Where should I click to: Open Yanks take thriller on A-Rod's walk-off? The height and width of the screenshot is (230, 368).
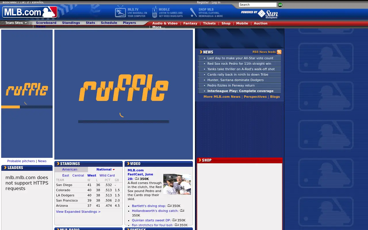241,69
